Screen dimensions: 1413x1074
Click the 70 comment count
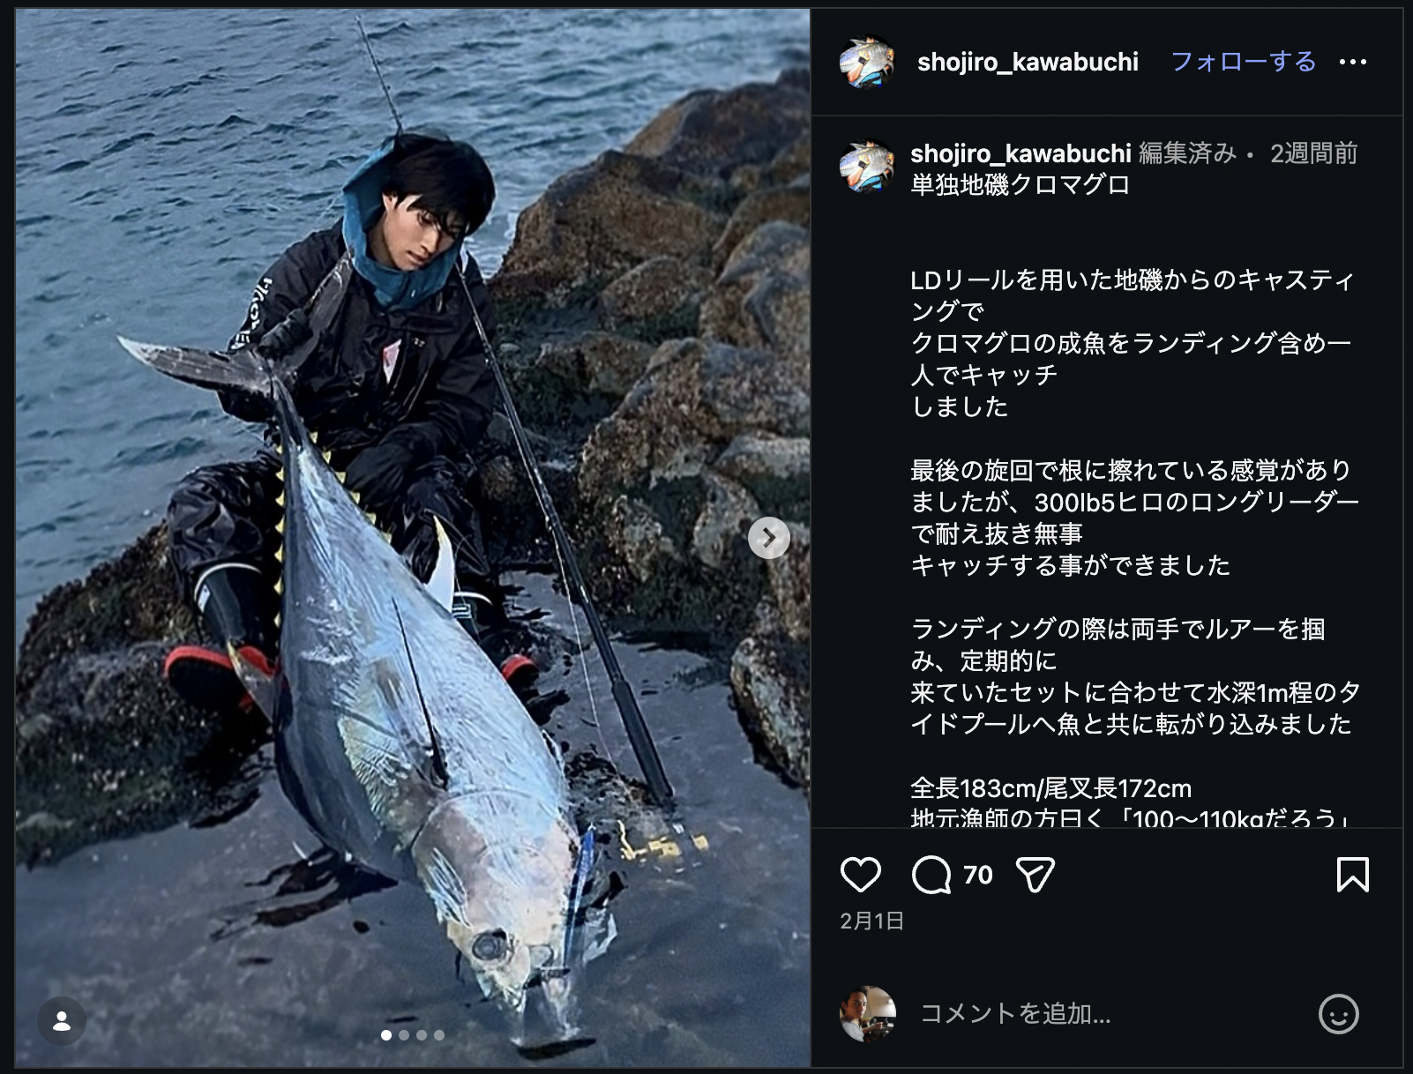[x=977, y=875]
